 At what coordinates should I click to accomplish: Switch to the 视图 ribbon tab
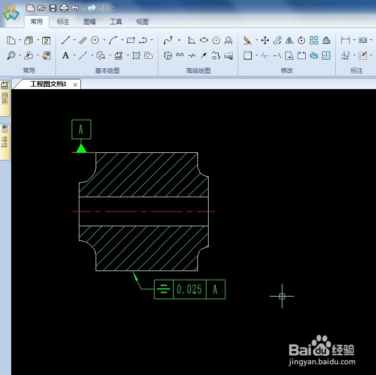(142, 22)
